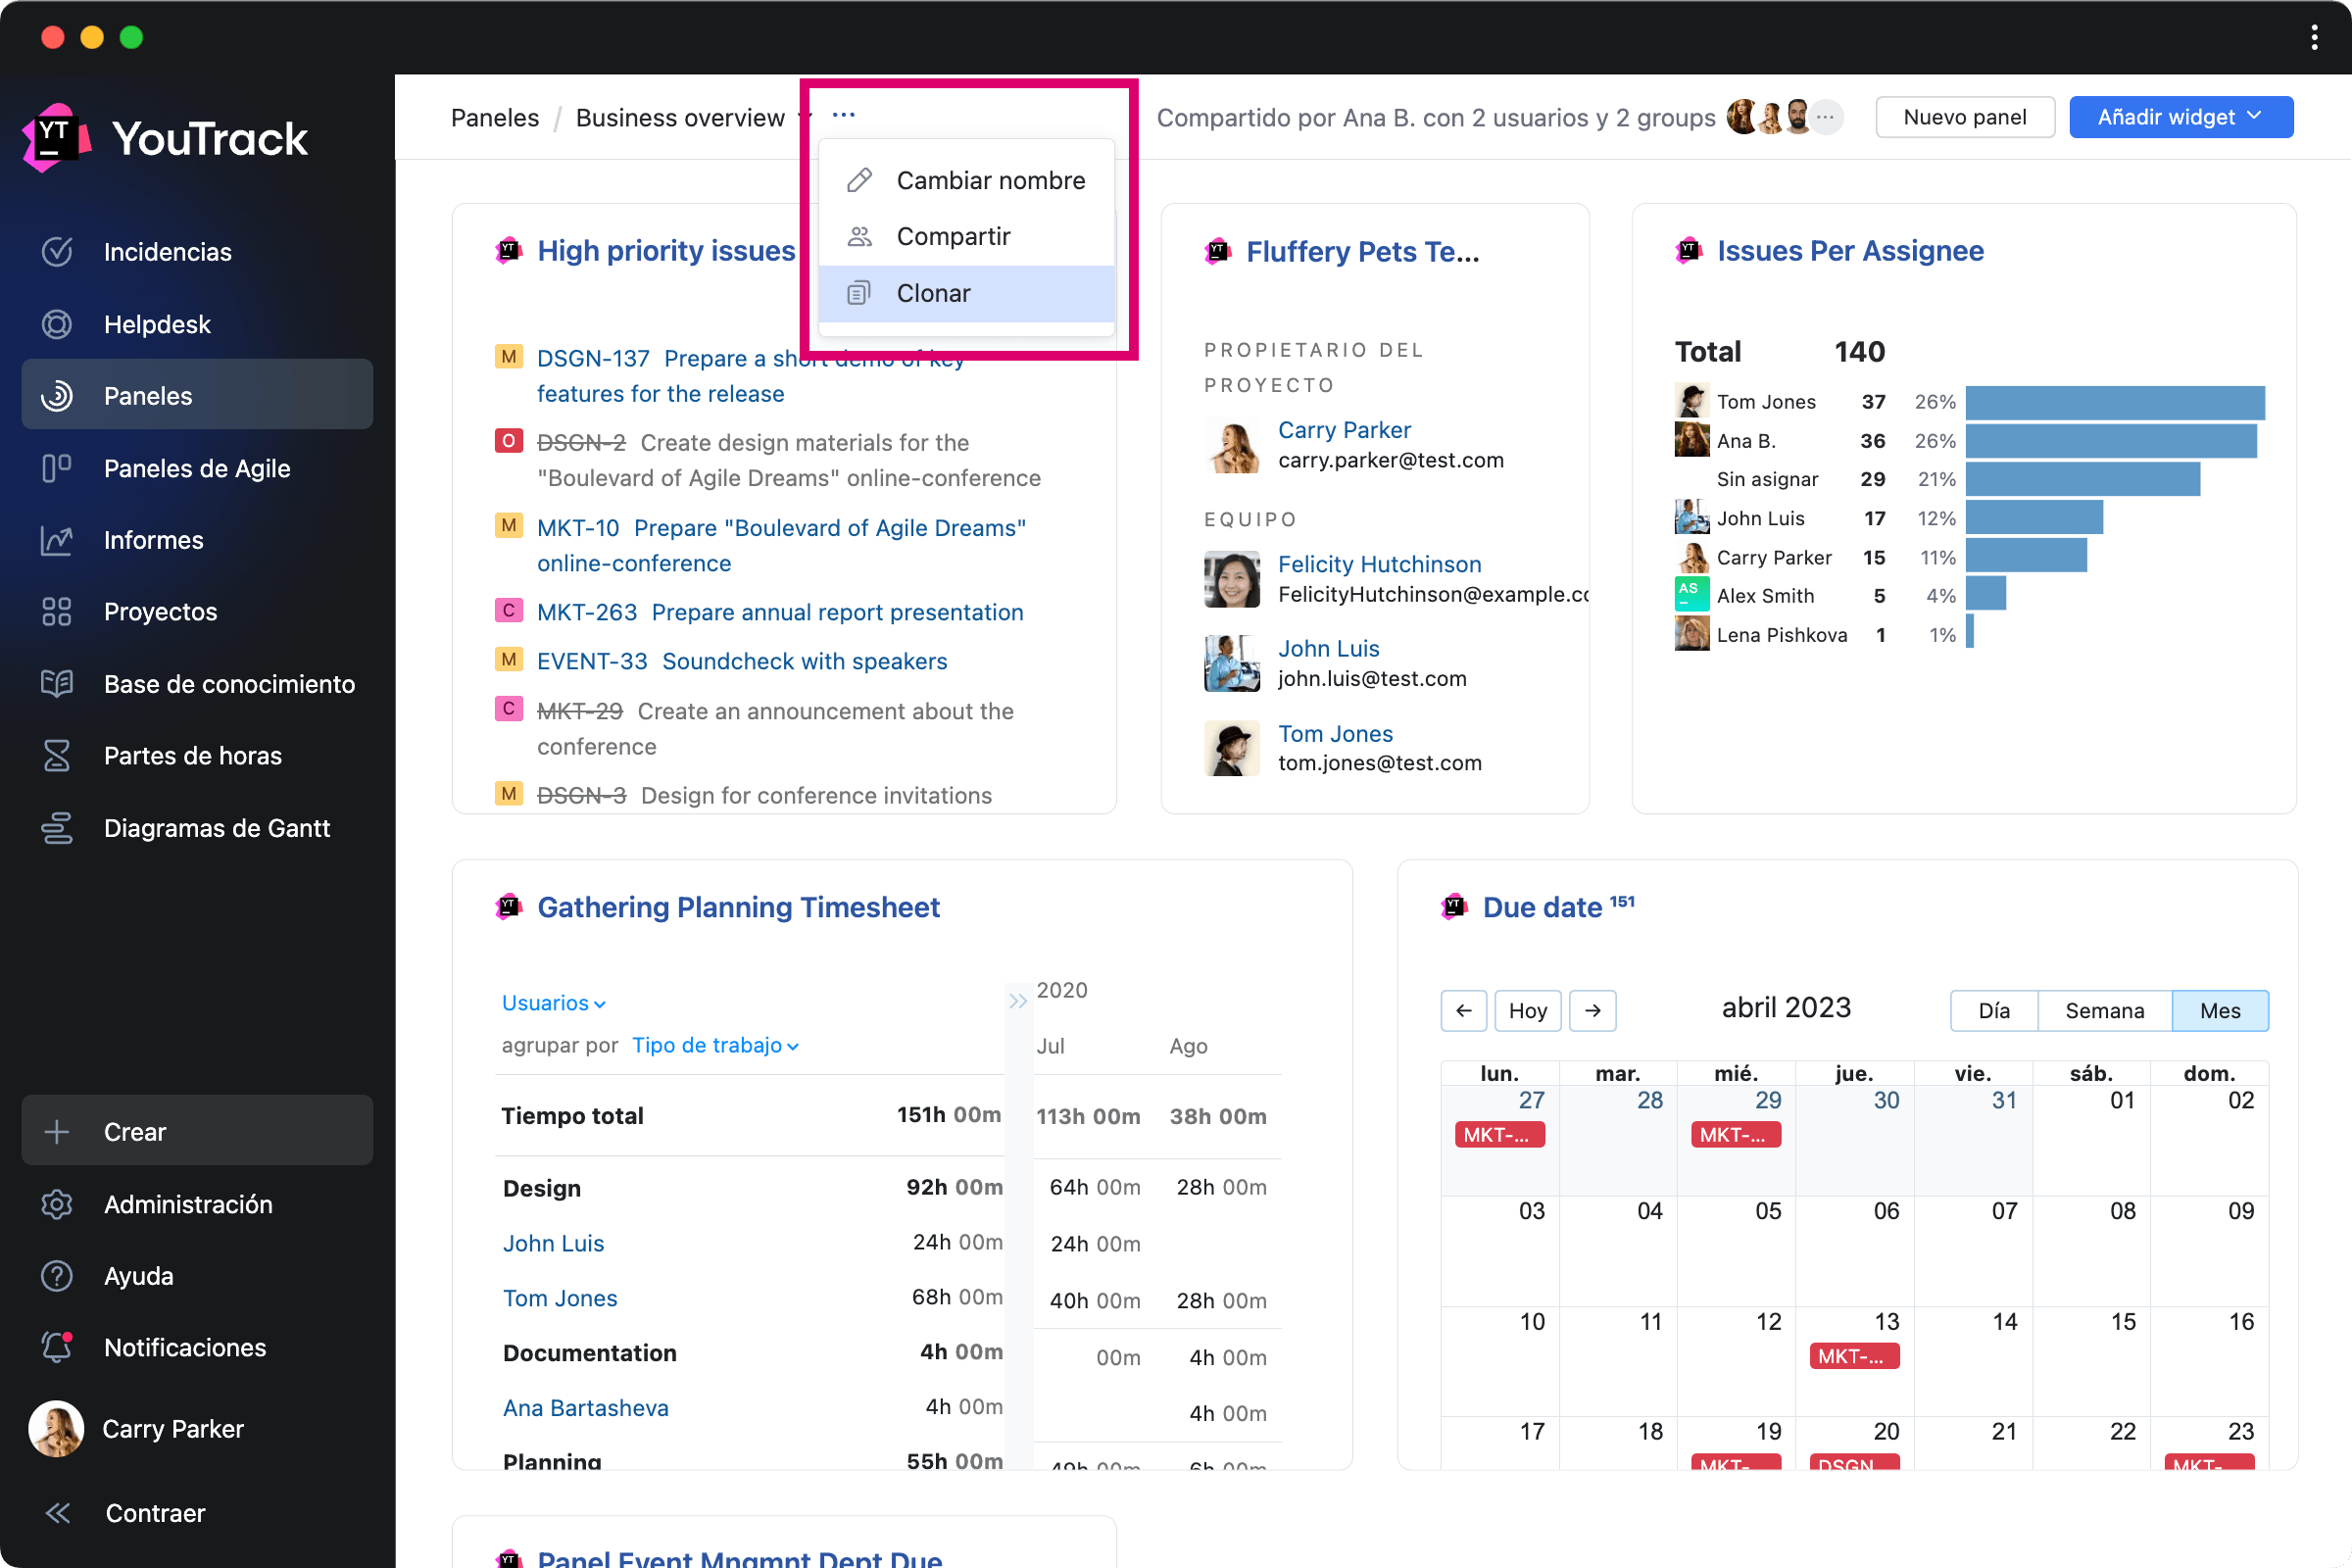Open Incidencias from the sidebar icon
The height and width of the screenshot is (1568, 2352).
point(57,251)
